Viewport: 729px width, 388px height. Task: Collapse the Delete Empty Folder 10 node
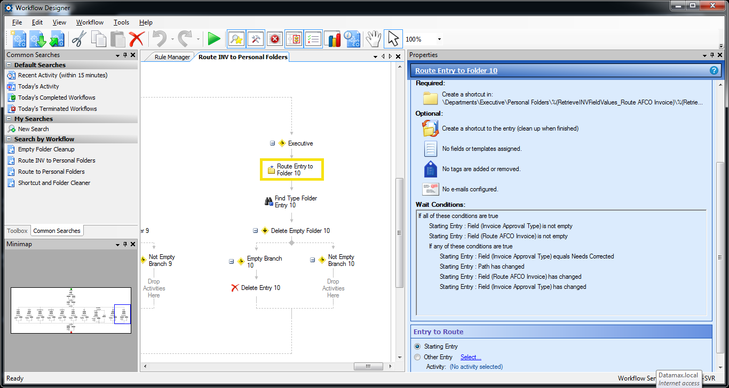tap(255, 231)
